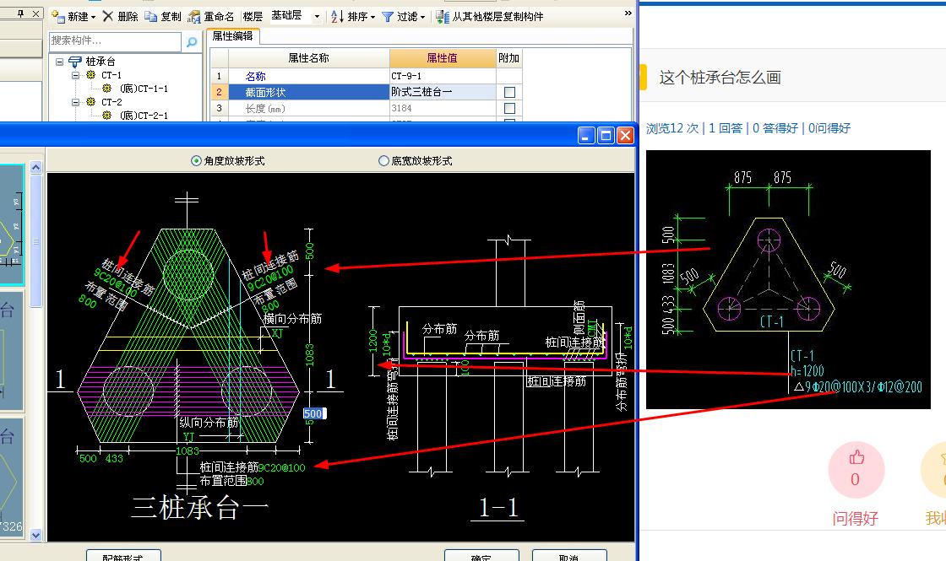946x561 pixels.
Task: Tick the 附加 checkbox for 长度(mm)
Action: point(510,109)
